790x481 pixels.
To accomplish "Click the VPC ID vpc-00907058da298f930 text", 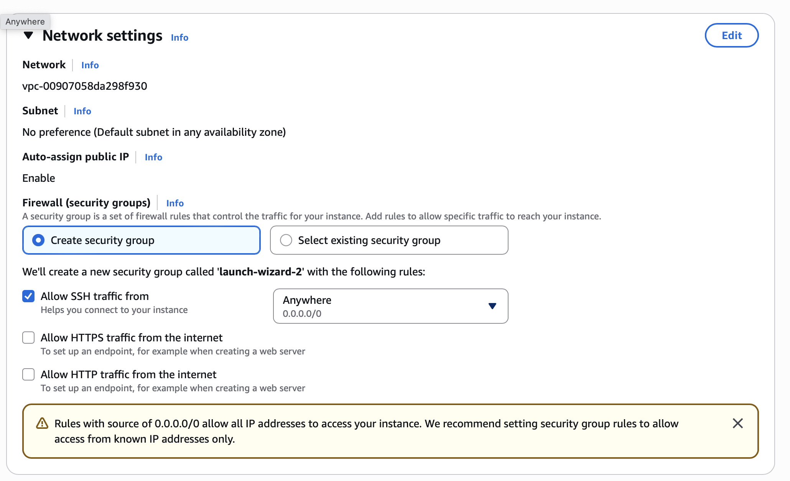I will [x=85, y=86].
